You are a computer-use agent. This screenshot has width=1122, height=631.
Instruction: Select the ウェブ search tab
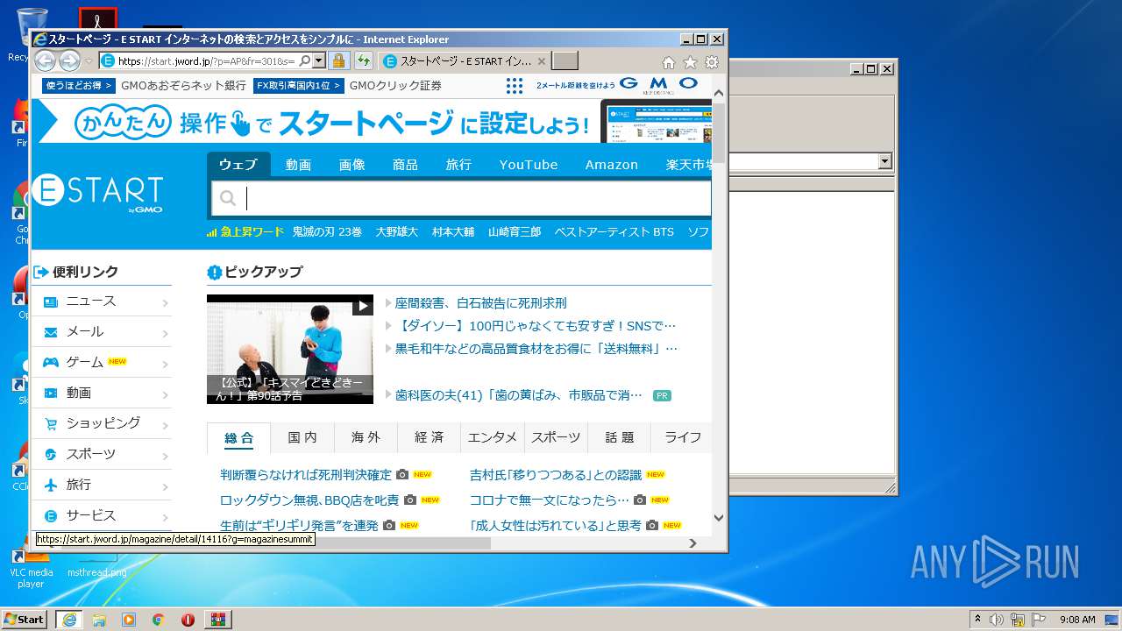pos(238,164)
